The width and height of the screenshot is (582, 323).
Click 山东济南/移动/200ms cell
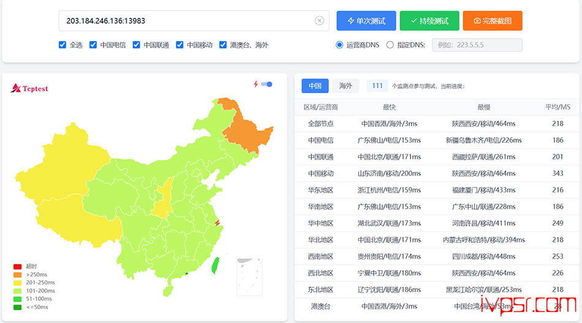pyautogui.click(x=389, y=173)
